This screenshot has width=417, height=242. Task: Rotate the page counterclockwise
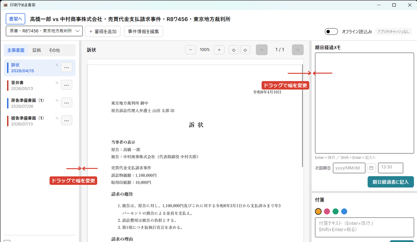coord(234,50)
